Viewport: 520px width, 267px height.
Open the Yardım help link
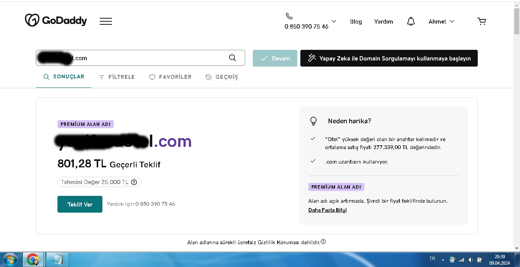[383, 22]
